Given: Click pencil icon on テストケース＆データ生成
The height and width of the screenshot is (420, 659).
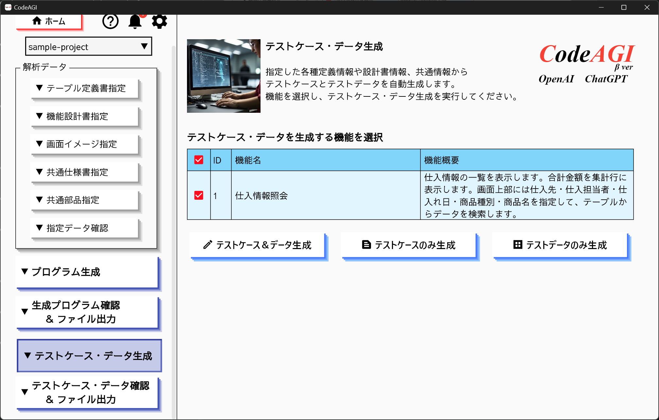Looking at the screenshot, I should tap(208, 245).
